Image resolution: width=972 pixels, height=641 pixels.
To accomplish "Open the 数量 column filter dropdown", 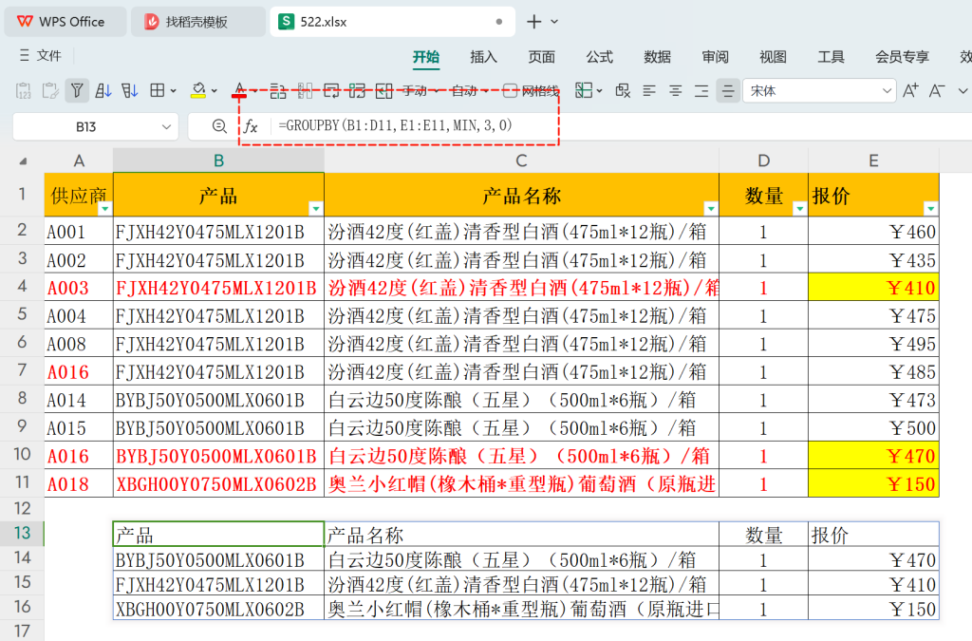I will point(799,208).
